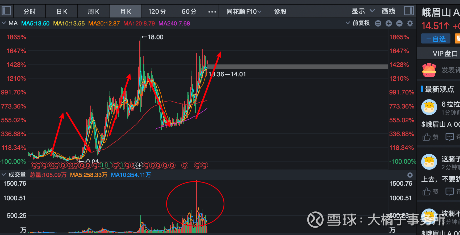Image resolution: width=460 pixels, height=235 pixels.
Task: Select the 月K tab
Action: point(125,12)
